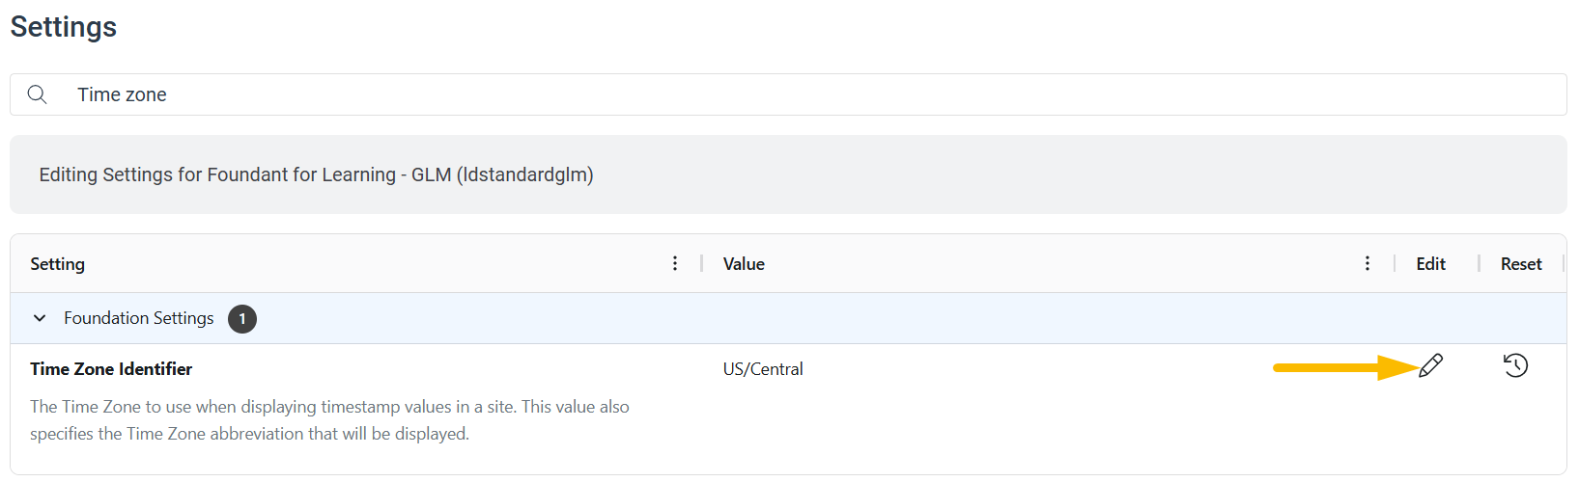Image resolution: width=1579 pixels, height=482 pixels.
Task: Click the Time Zone description text
Action: click(x=329, y=420)
